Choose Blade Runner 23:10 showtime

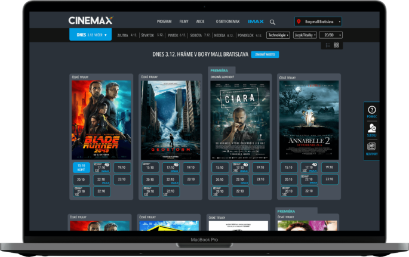tap(122, 179)
